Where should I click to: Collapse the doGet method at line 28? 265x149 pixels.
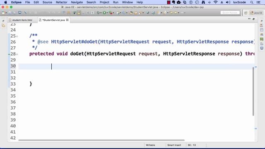[x=17, y=54]
